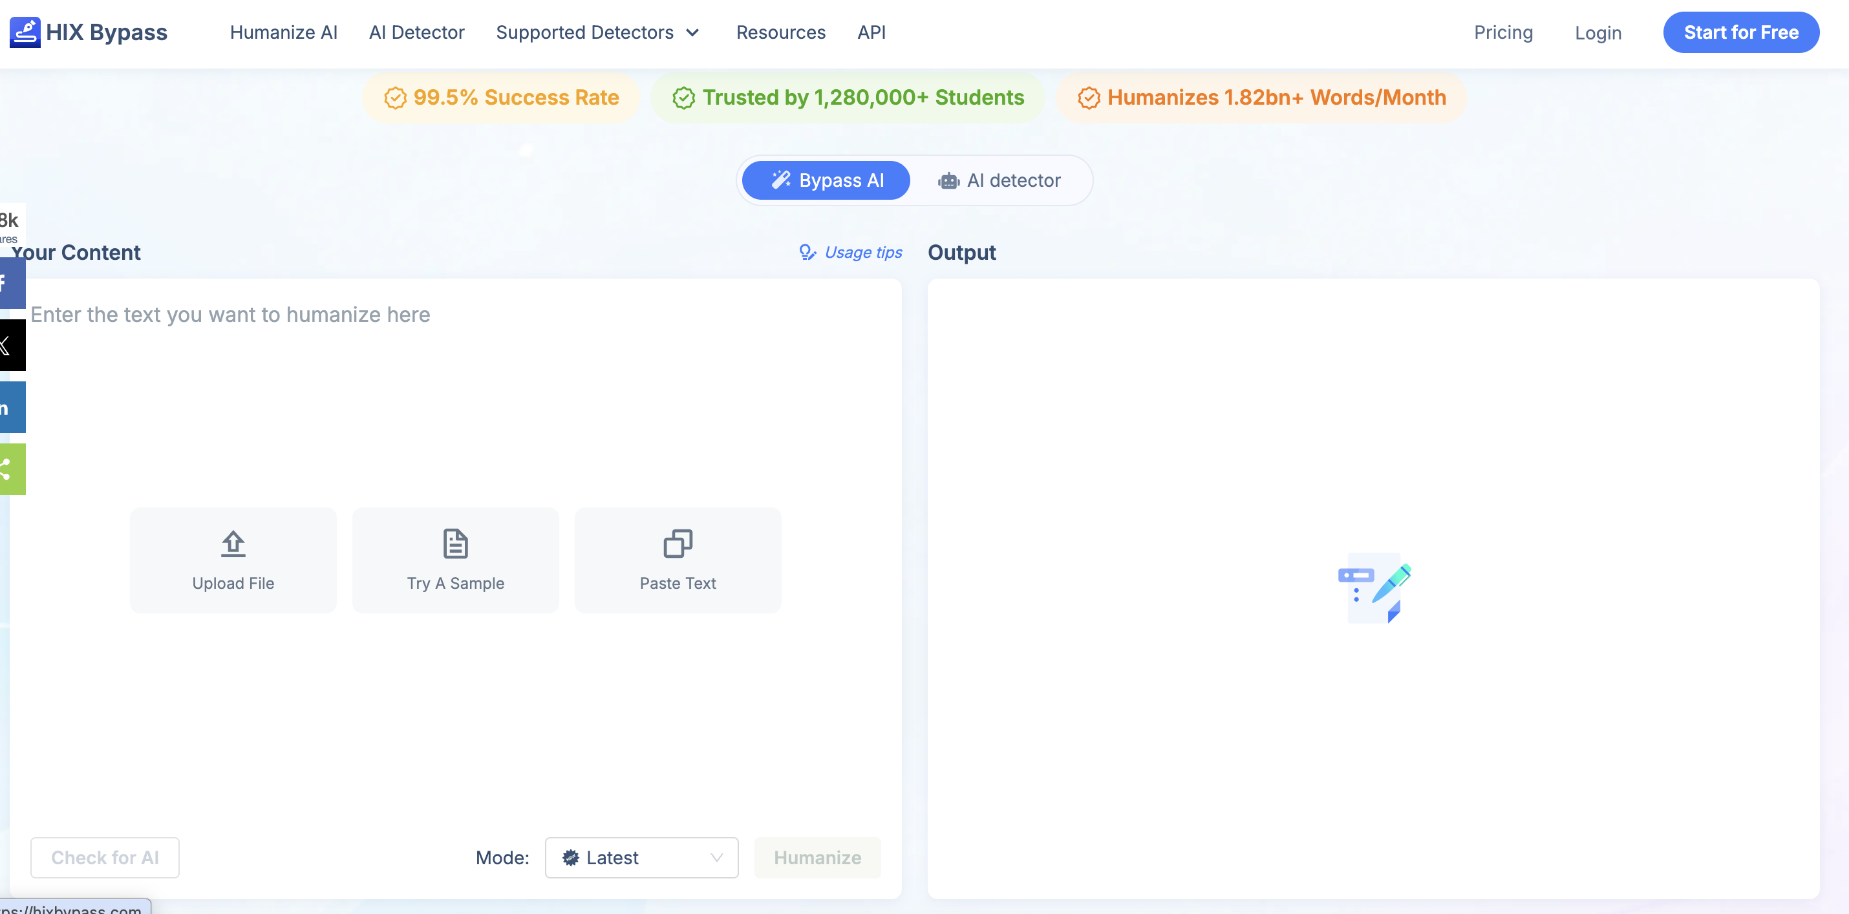Image resolution: width=1849 pixels, height=914 pixels.
Task: Share the page on Facebook
Action: [12, 283]
